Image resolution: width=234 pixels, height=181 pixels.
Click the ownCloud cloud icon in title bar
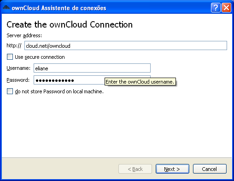coord(6,7)
